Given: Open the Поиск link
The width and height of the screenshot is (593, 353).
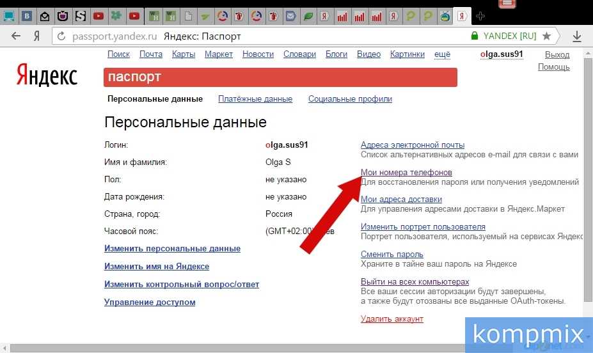Looking at the screenshot, I should (118, 54).
